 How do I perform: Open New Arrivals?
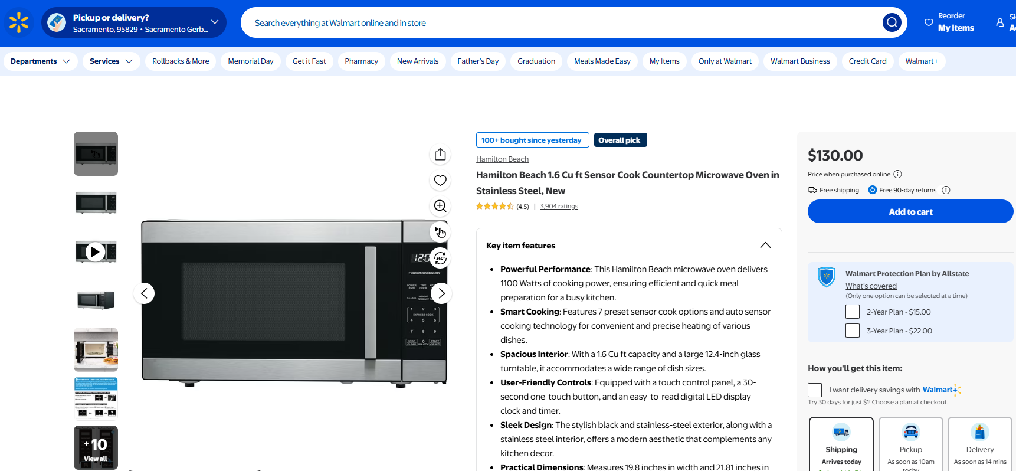[418, 61]
